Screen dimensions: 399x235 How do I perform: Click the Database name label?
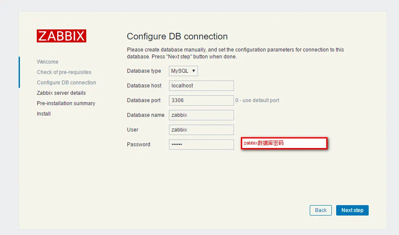coord(146,115)
